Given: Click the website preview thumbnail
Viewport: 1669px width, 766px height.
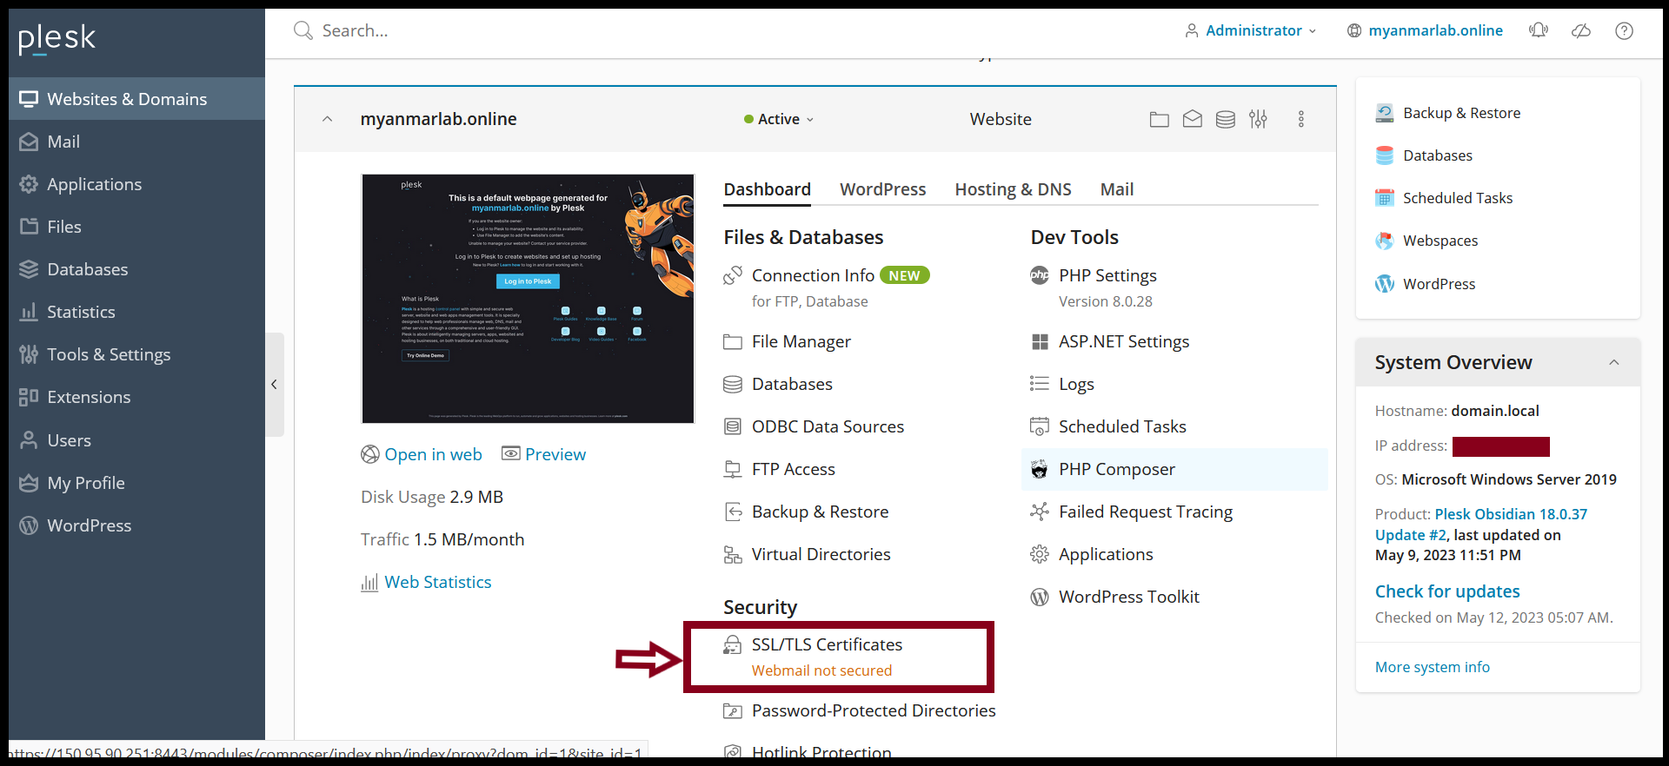Looking at the screenshot, I should click(x=528, y=299).
